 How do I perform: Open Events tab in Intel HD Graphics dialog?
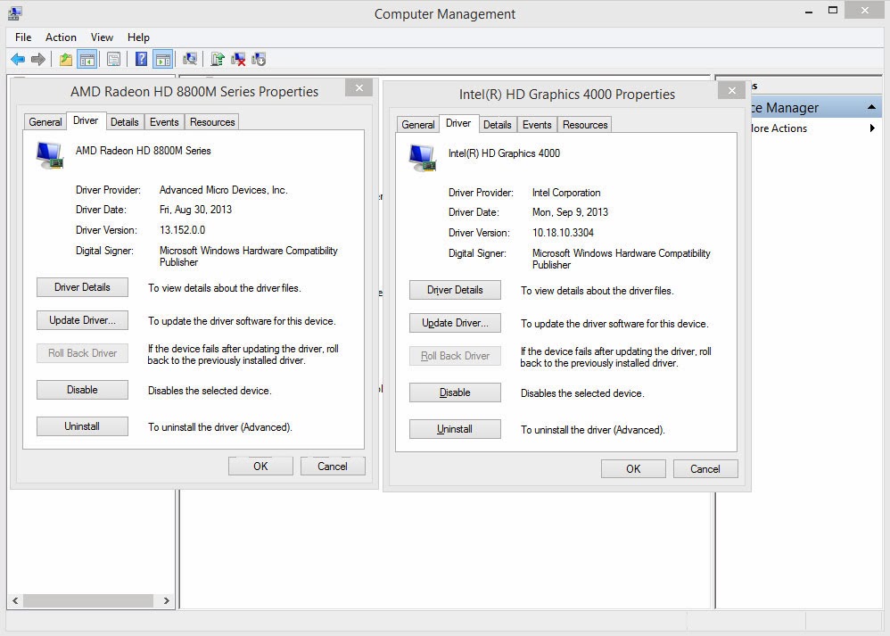(537, 124)
